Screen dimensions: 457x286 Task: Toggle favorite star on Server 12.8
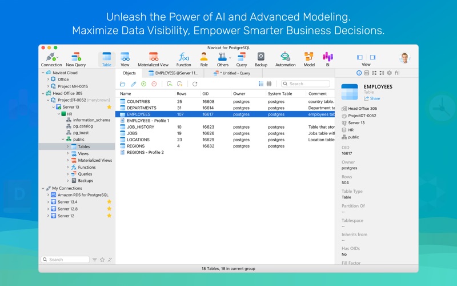[109, 209]
